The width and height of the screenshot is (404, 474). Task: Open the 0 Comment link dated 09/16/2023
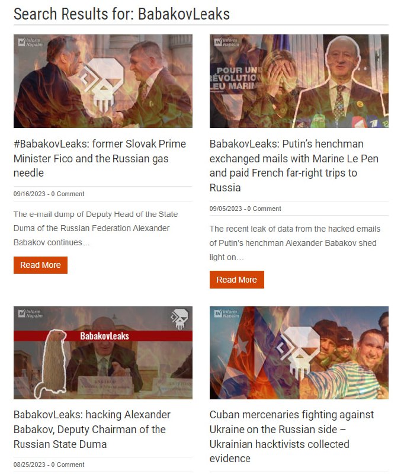68,194
